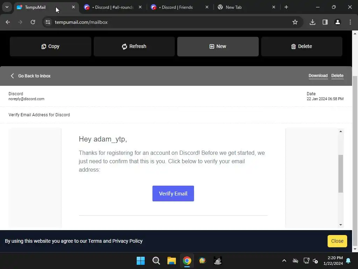
Task: Bookmark this page with the star
Action: 295,22
